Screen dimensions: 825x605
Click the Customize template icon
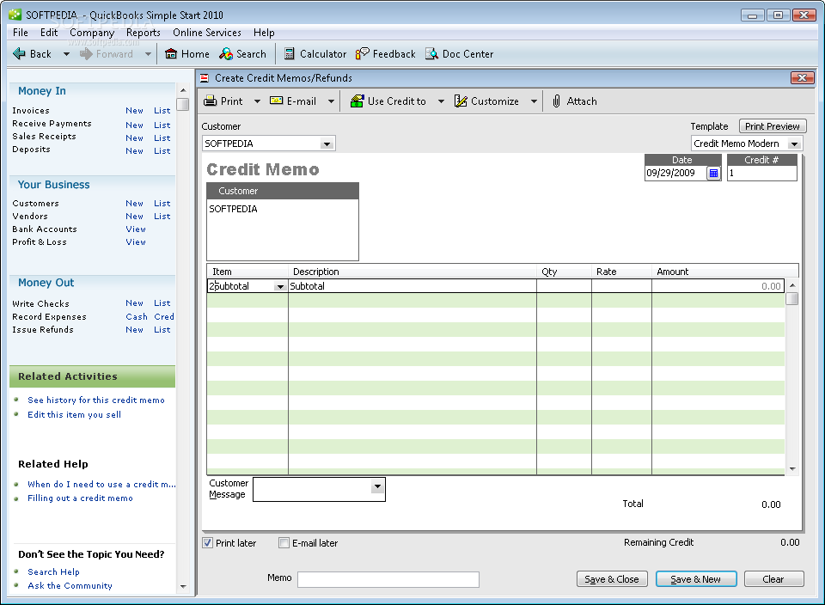461,101
